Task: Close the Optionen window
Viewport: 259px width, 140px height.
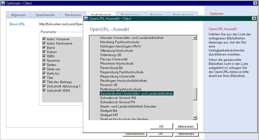Action: pyautogui.click(x=255, y=3)
